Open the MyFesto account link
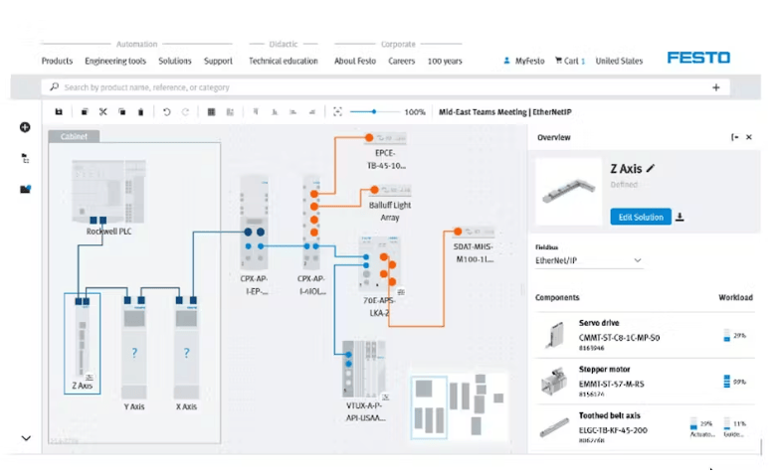The width and height of the screenshot is (779, 476). 523,61
